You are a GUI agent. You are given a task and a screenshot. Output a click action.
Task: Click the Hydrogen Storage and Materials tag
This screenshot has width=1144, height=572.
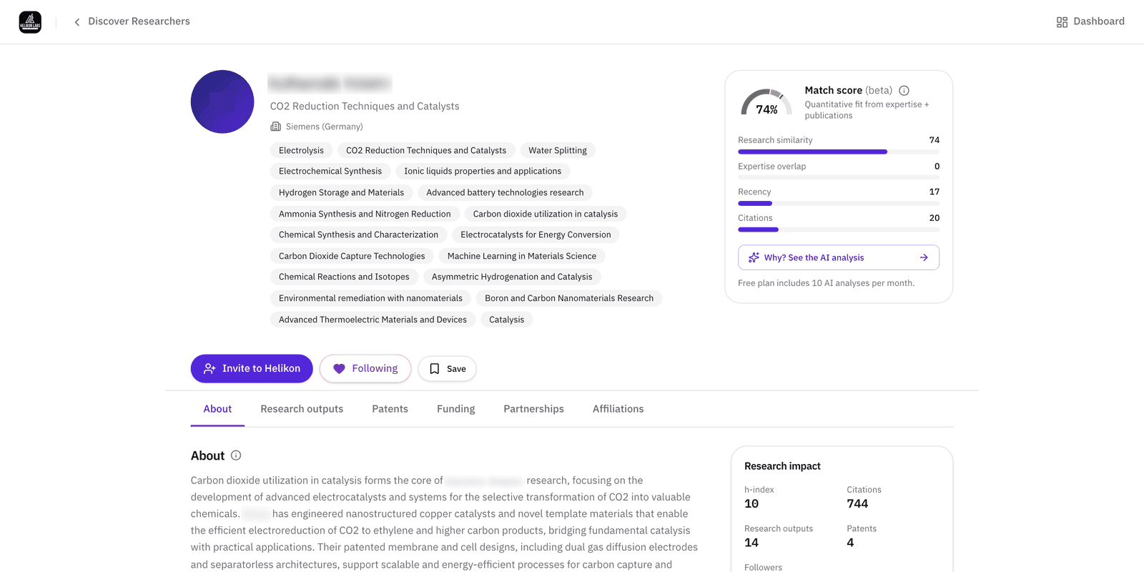341,192
